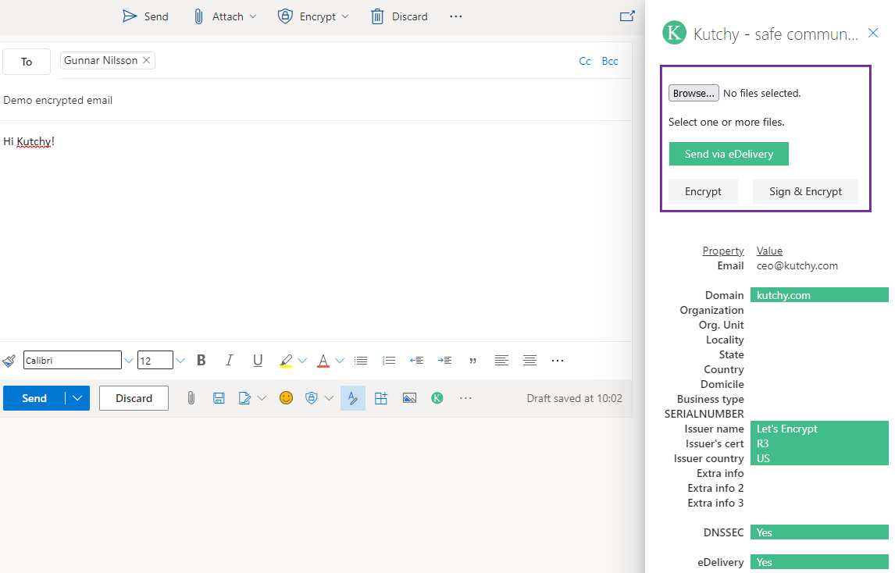The height and width of the screenshot is (573, 895).
Task: Open the Kutchy add-in green K icon
Action: [437, 398]
